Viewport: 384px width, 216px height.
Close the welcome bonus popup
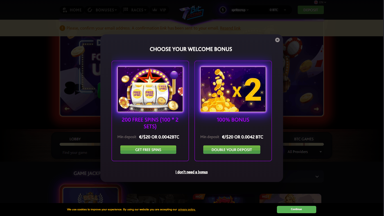click(277, 40)
